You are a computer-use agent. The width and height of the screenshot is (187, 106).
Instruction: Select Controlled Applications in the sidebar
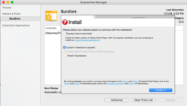16,25
